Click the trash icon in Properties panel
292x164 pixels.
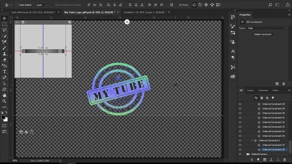pos(283,84)
